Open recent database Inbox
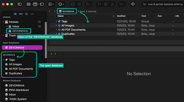The width and height of the screenshot is (184, 102). tap(12, 95)
